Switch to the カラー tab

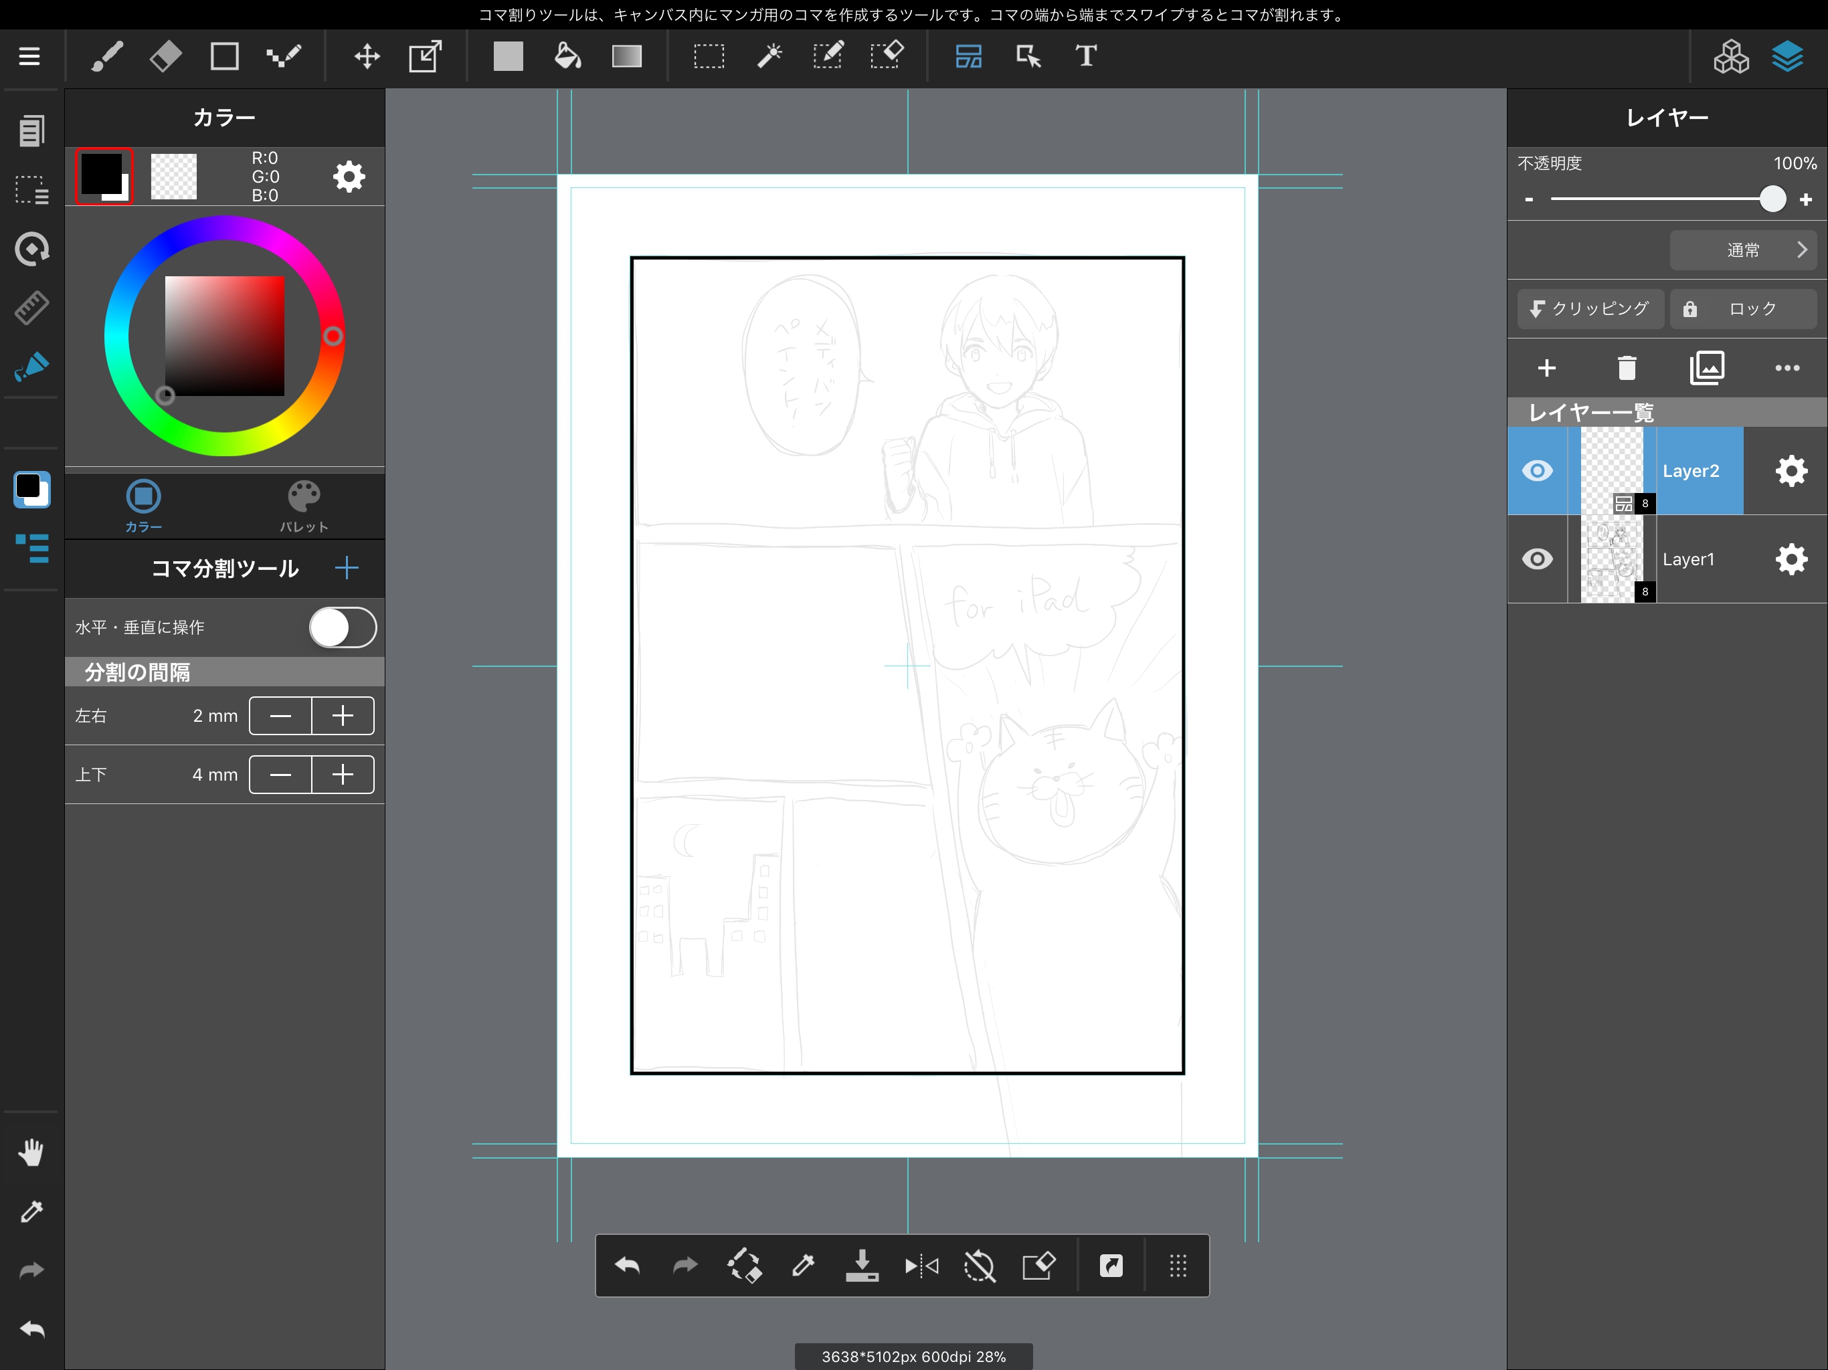click(x=143, y=505)
